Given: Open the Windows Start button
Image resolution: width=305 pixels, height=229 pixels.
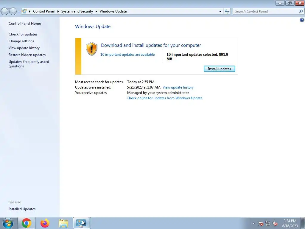Looking at the screenshot, I should click(8, 223).
